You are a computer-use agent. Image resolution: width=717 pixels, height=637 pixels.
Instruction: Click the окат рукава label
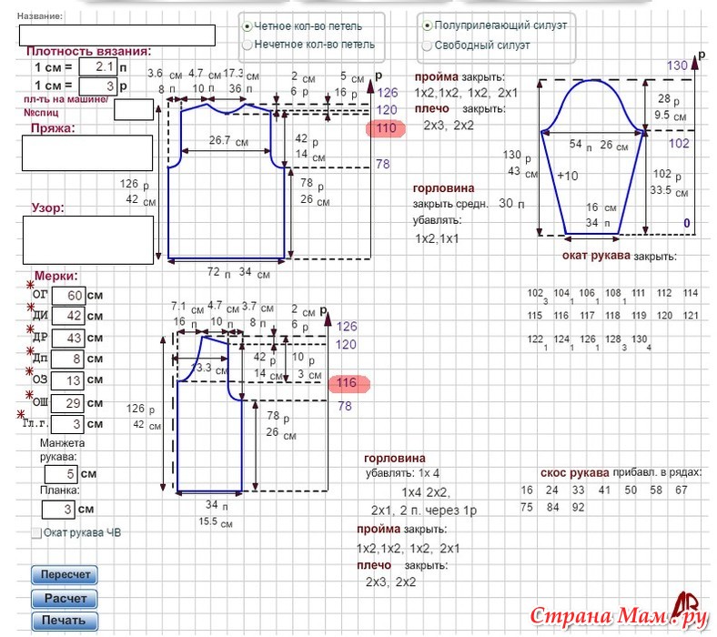[596, 256]
